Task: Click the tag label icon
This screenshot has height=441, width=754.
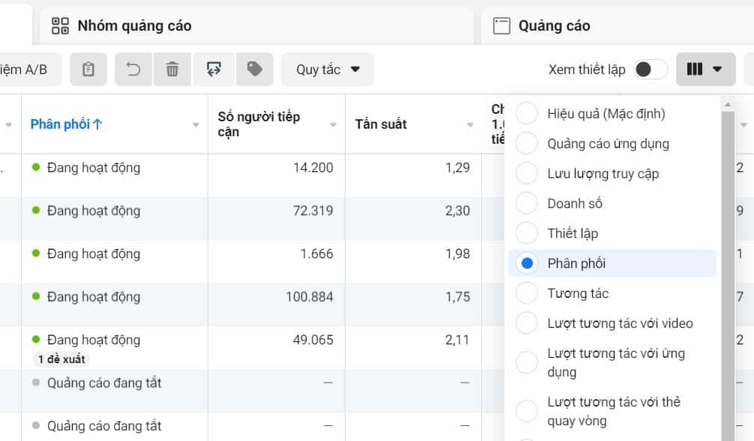Action: [x=255, y=69]
